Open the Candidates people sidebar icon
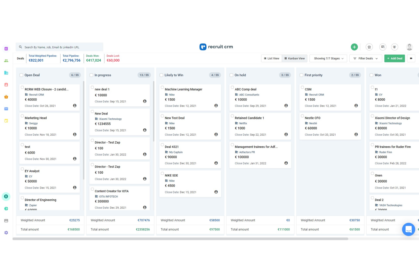419x279 pixels. pyautogui.click(x=6, y=61)
